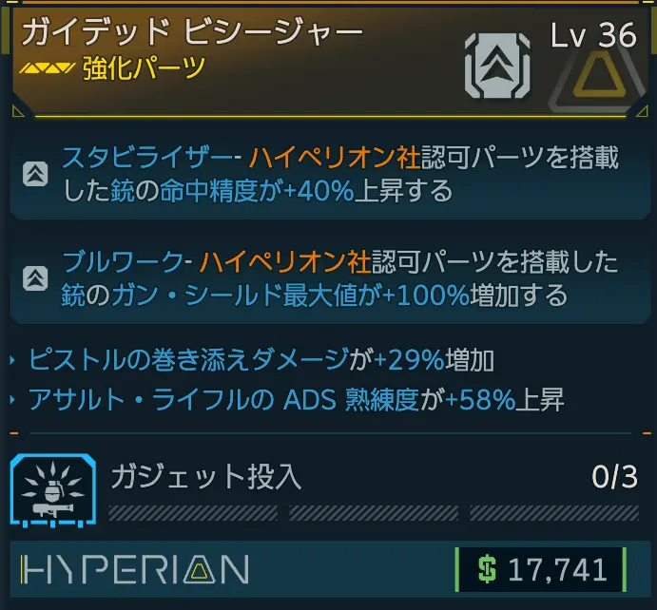
Task: Select the second ガジェット投入 progress segment
Action: [374, 513]
